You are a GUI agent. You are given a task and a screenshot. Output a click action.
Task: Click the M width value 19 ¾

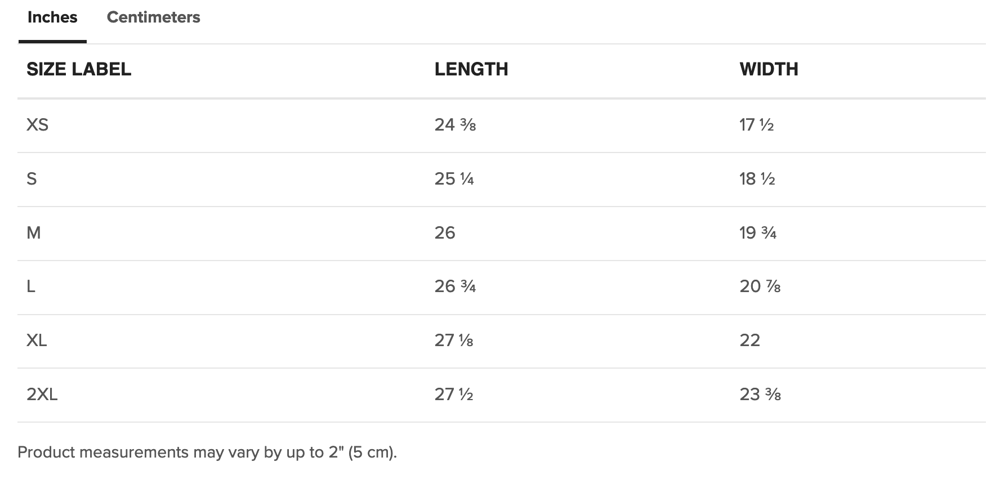coord(758,233)
